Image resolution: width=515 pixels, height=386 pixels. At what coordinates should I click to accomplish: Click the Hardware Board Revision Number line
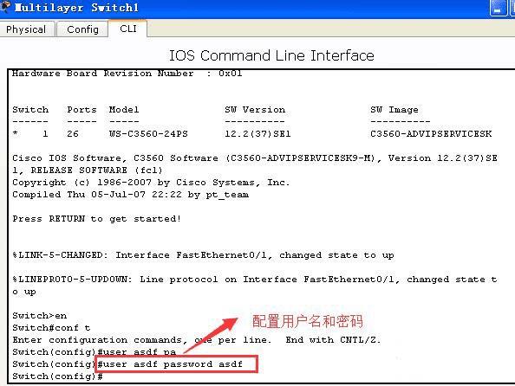tap(127, 74)
